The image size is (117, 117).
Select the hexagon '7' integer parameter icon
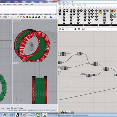pos(85,14)
